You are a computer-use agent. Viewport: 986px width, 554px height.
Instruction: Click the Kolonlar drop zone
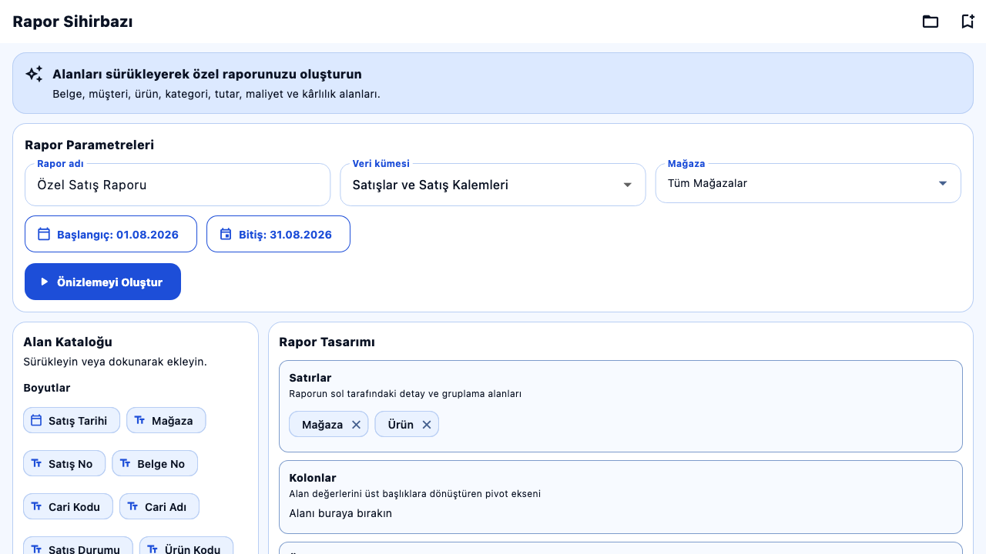tap(621, 497)
